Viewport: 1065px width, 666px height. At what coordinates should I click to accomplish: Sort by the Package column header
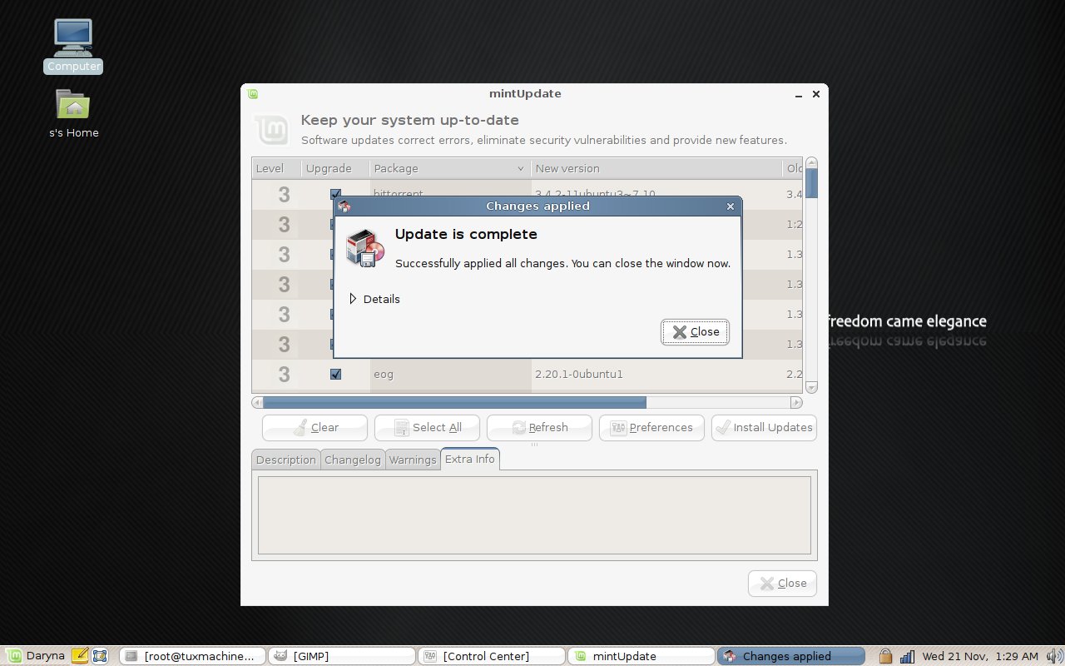point(450,168)
